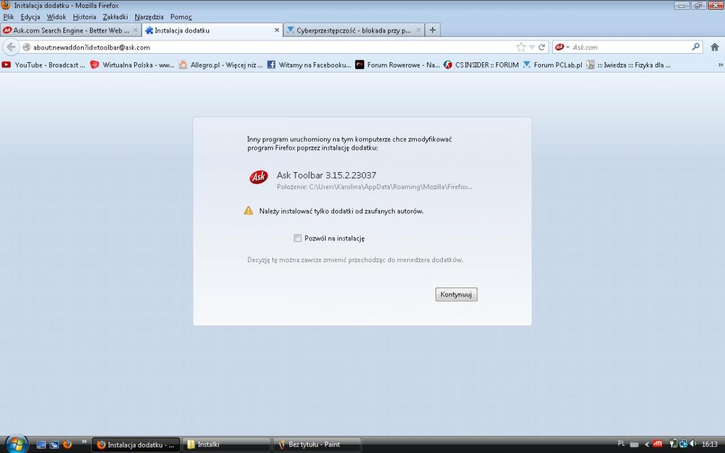The width and height of the screenshot is (725, 453).
Task: Switch to the Cyberprzestępczość tab
Action: 354,30
